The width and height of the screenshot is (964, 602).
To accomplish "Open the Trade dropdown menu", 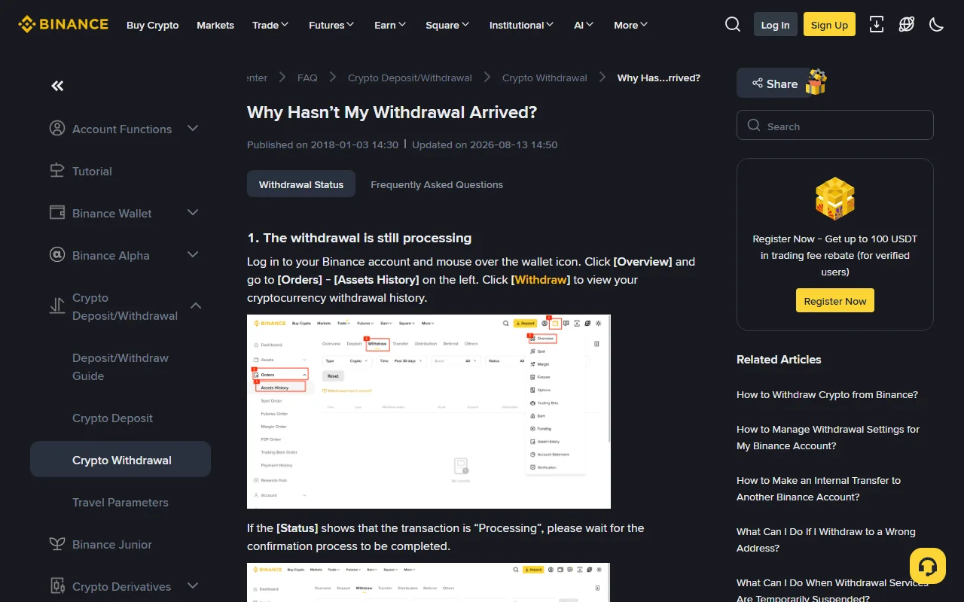I will tap(270, 25).
